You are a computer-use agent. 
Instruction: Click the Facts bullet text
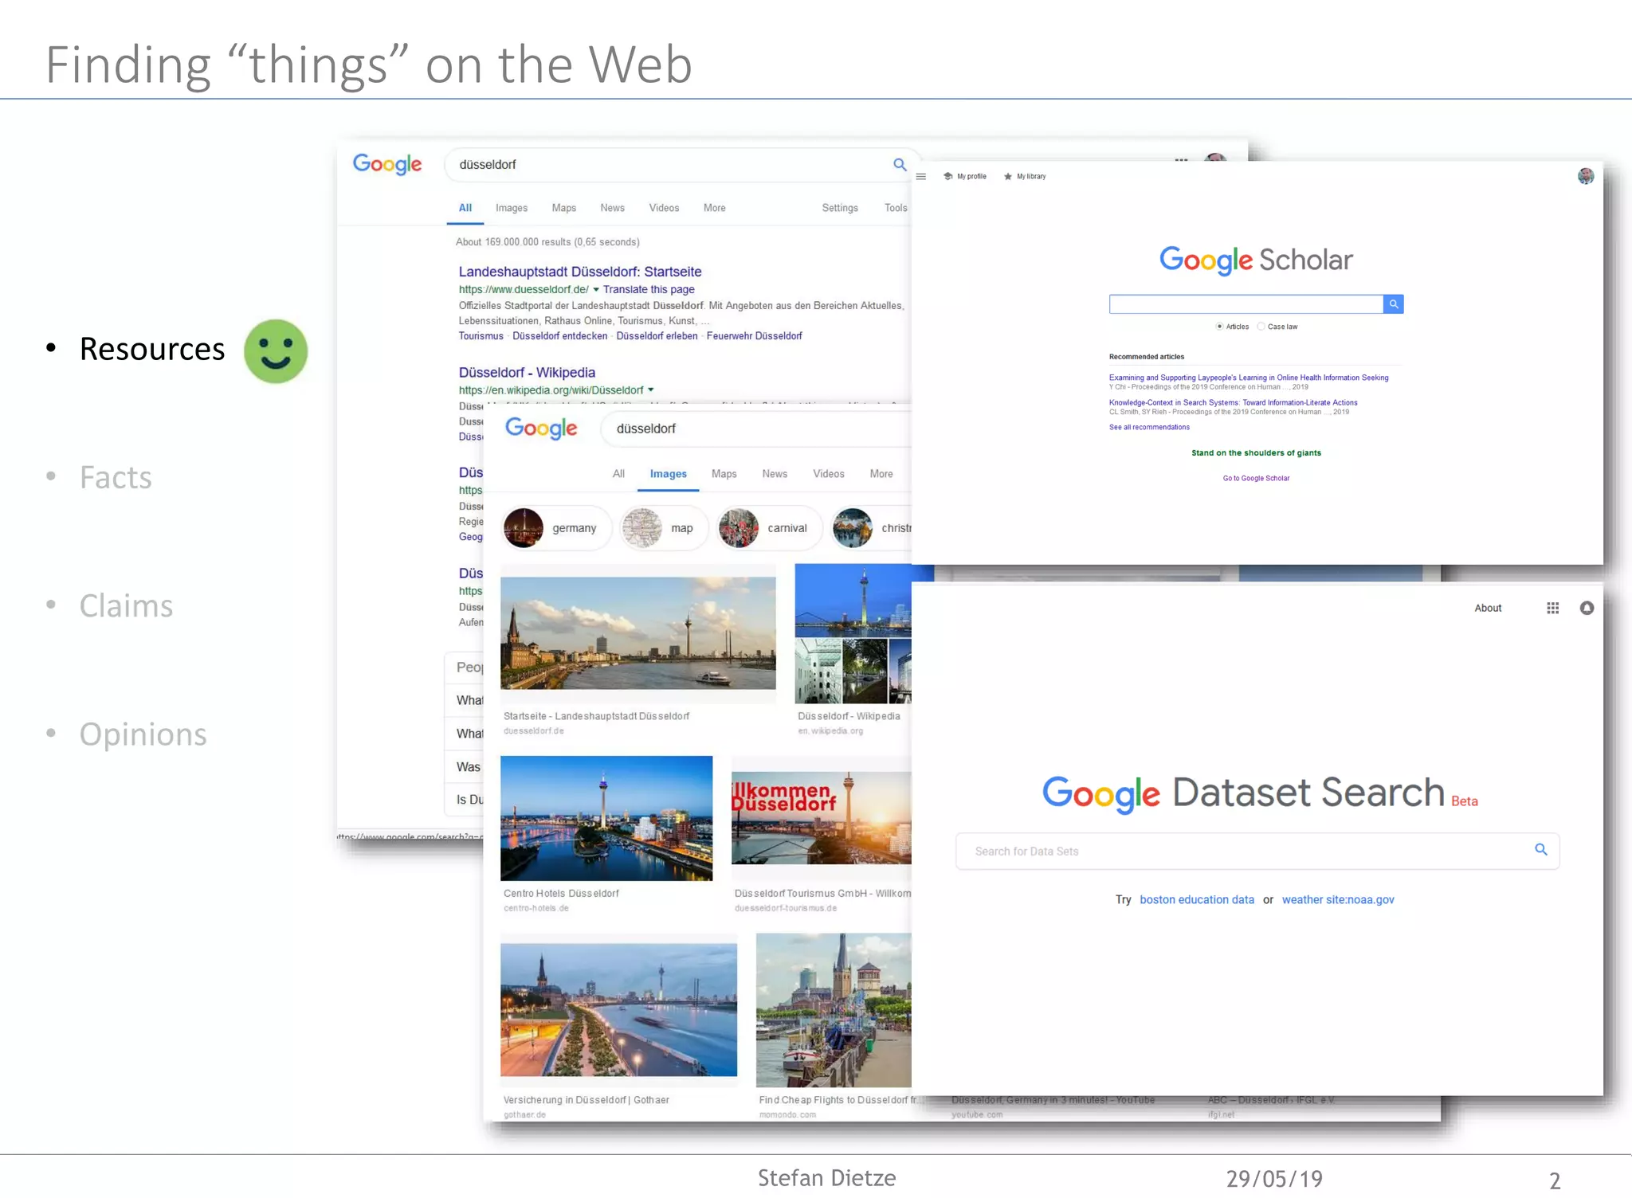(x=116, y=478)
